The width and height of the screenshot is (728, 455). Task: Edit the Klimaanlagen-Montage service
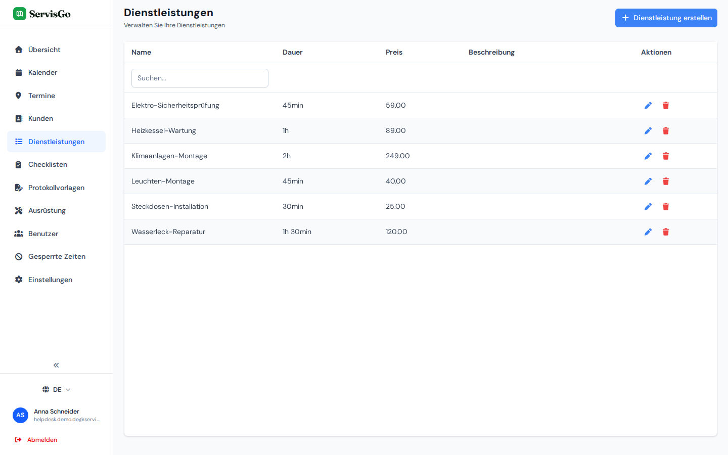pos(648,156)
